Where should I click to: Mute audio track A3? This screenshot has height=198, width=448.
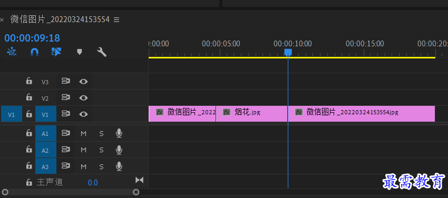tap(83, 166)
